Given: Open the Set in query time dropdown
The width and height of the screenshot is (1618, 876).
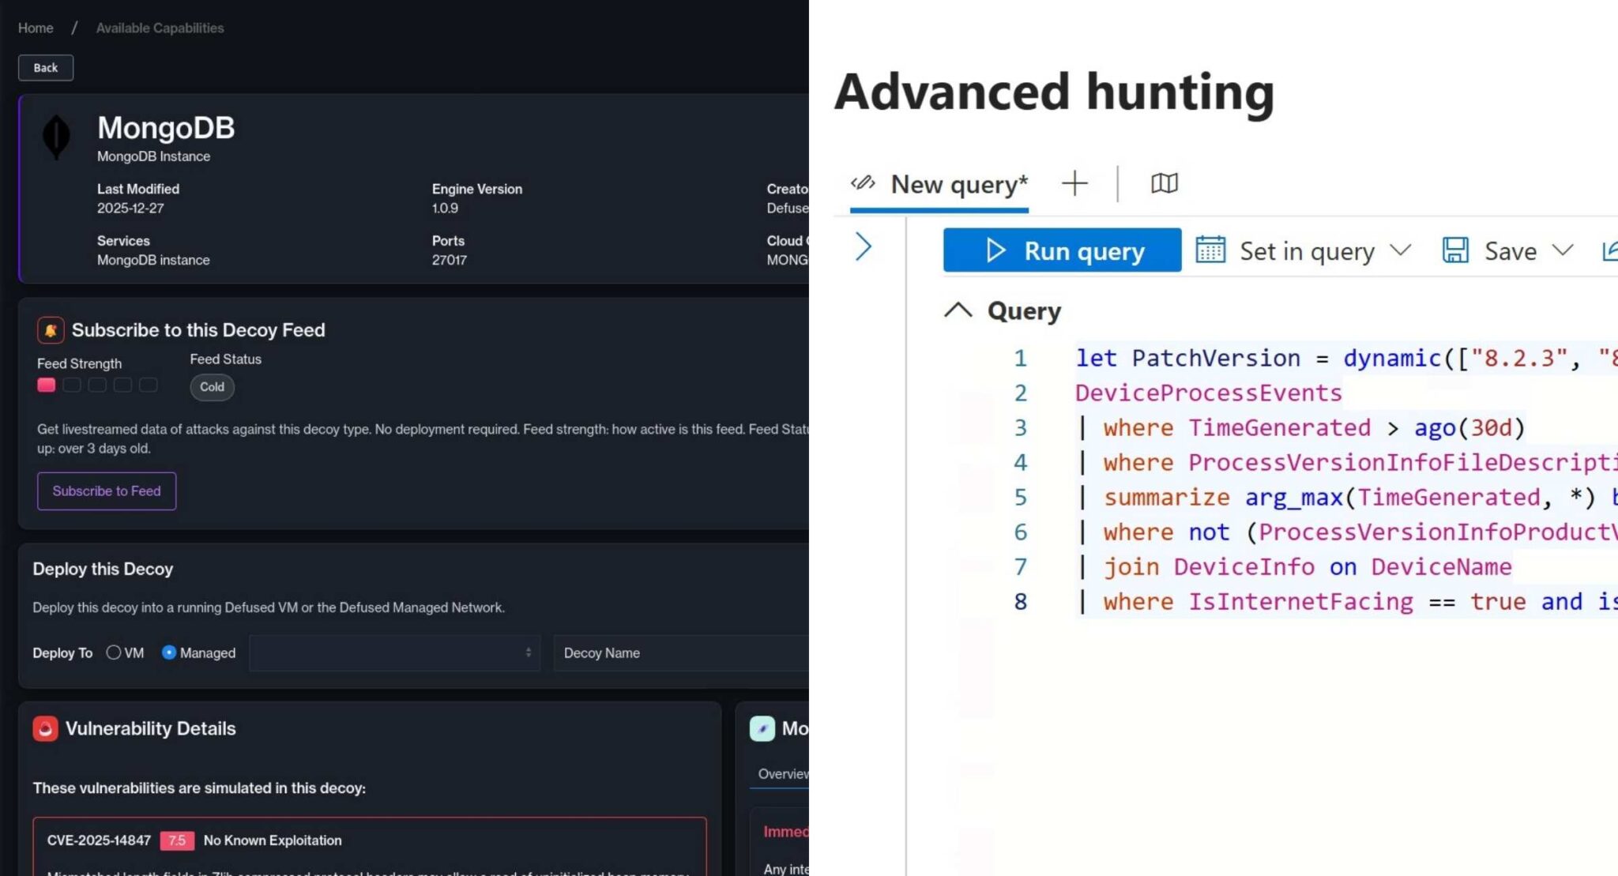Looking at the screenshot, I should (x=1401, y=250).
